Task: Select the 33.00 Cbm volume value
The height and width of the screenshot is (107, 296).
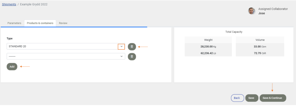Action: pyautogui.click(x=260, y=46)
